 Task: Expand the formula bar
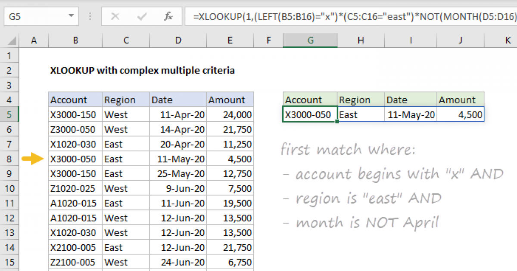point(515,17)
